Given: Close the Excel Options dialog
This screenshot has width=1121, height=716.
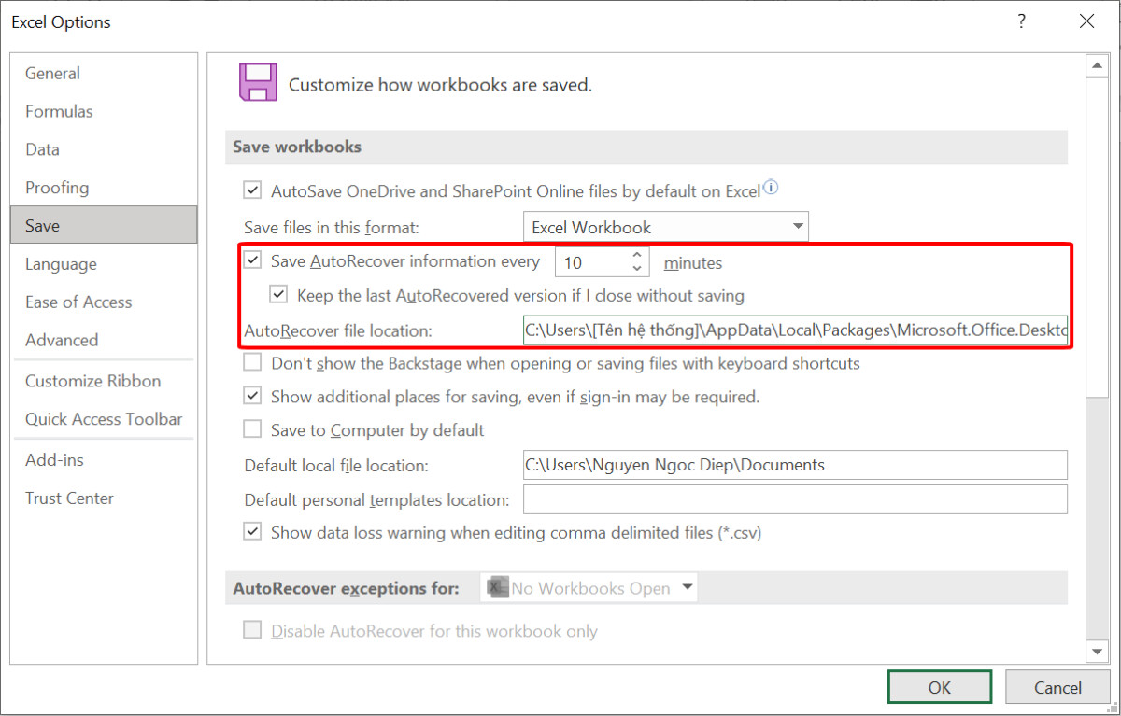Looking at the screenshot, I should pyautogui.click(x=1086, y=21).
